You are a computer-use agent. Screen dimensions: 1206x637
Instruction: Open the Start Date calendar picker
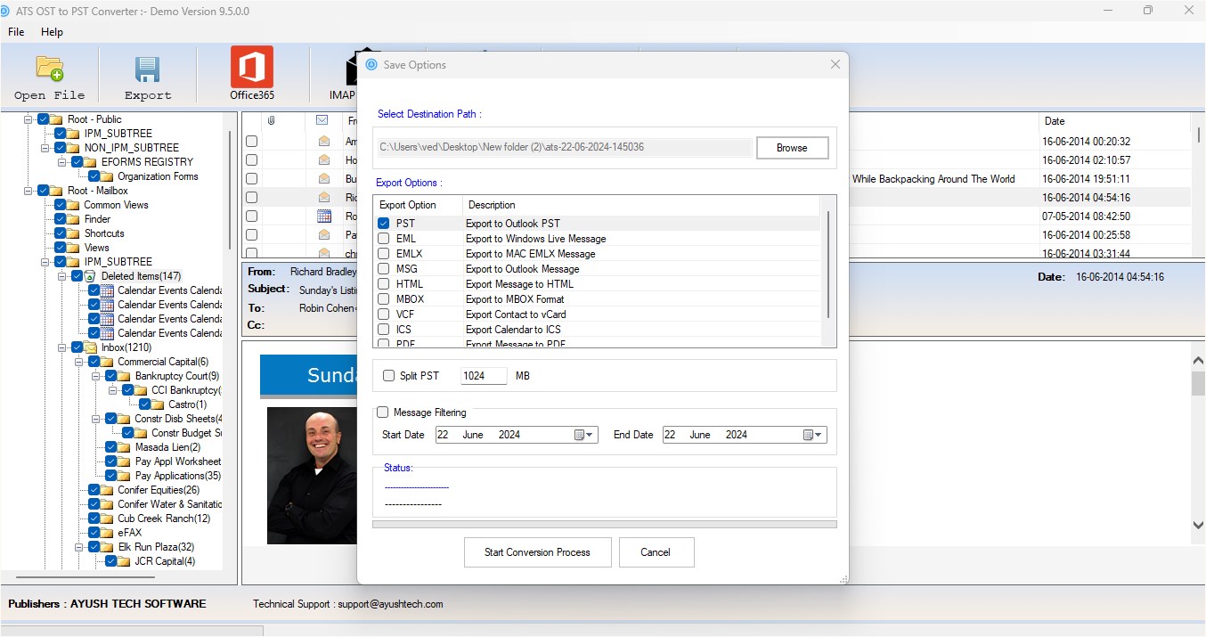[x=583, y=435]
